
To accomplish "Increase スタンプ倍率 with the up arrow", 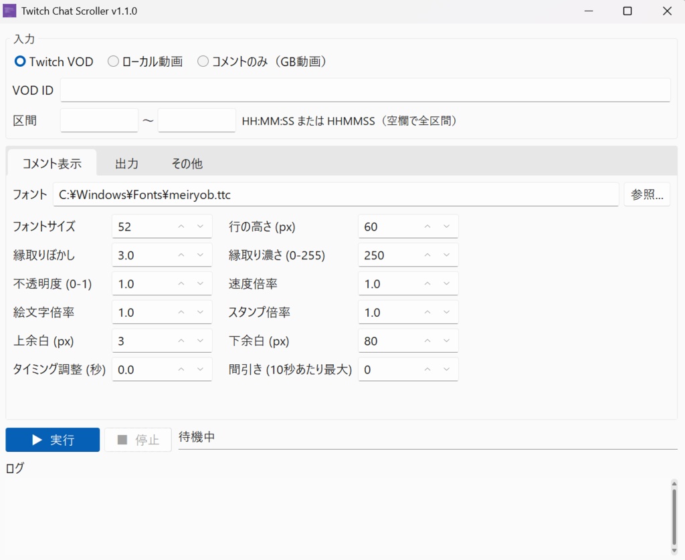I will click(x=427, y=312).
